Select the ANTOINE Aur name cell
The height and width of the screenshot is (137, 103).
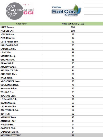click(21, 121)
